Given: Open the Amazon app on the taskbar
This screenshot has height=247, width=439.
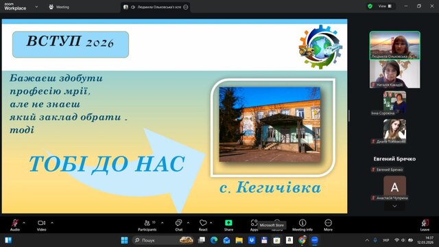Looking at the screenshot, I should pyautogui.click(x=289, y=240).
